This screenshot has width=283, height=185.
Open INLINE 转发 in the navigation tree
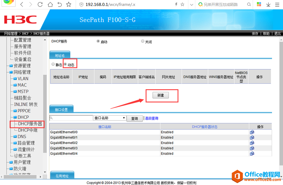pos(26,104)
